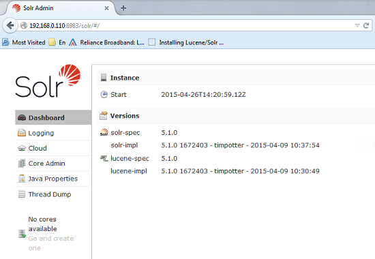This screenshot has width=375, height=259.
Task: Click the Solr logo
Action: [48, 81]
